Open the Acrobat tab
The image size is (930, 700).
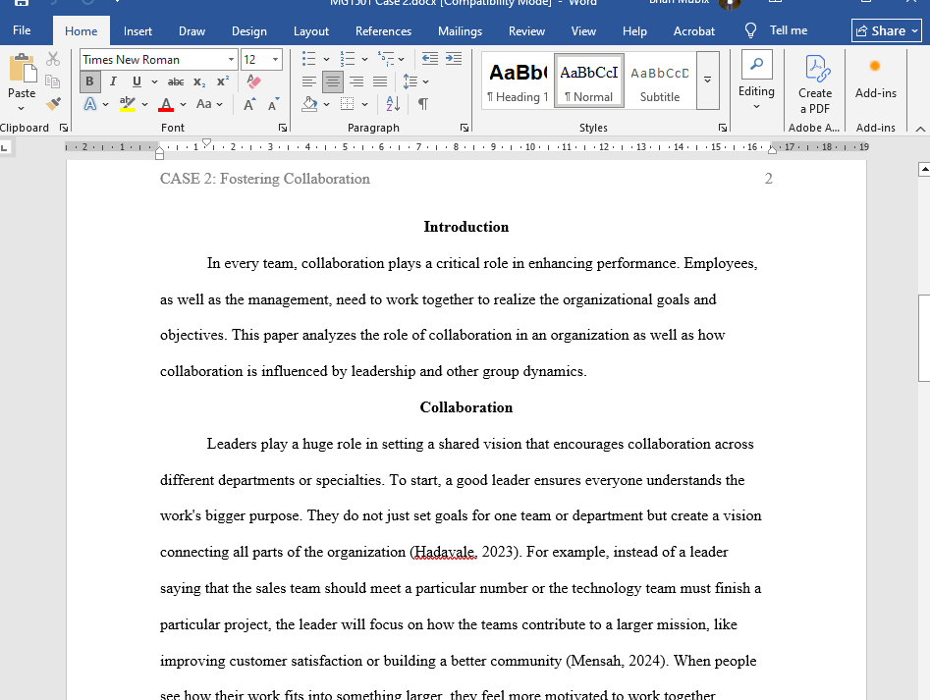[x=694, y=31]
